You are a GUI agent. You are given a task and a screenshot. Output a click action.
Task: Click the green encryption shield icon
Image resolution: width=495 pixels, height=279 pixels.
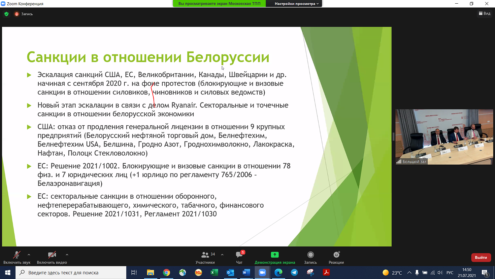(x=6, y=14)
